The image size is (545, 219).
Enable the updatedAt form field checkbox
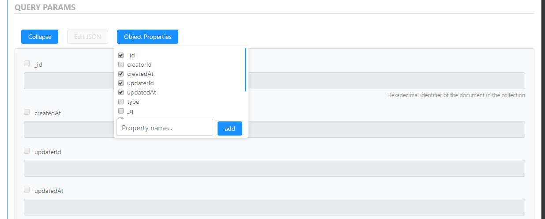tap(26, 190)
